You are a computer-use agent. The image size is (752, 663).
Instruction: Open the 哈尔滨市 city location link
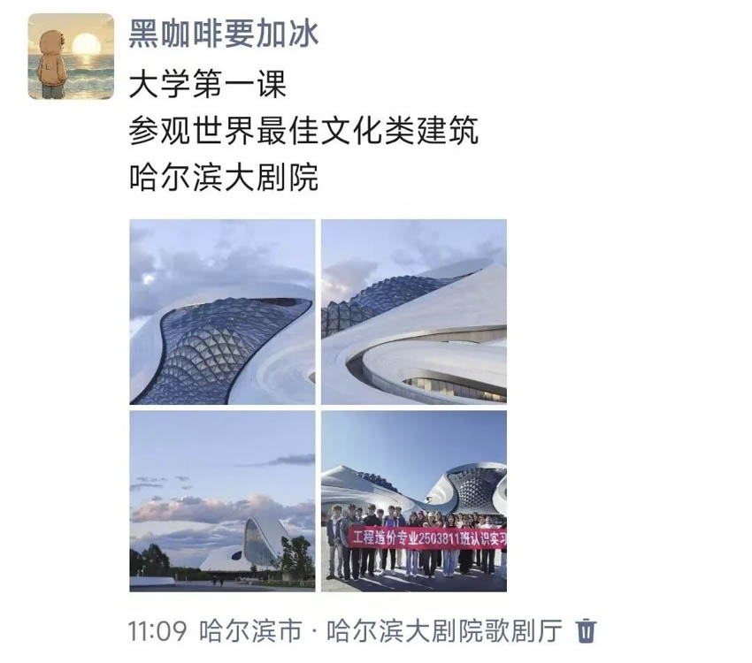click(x=250, y=631)
